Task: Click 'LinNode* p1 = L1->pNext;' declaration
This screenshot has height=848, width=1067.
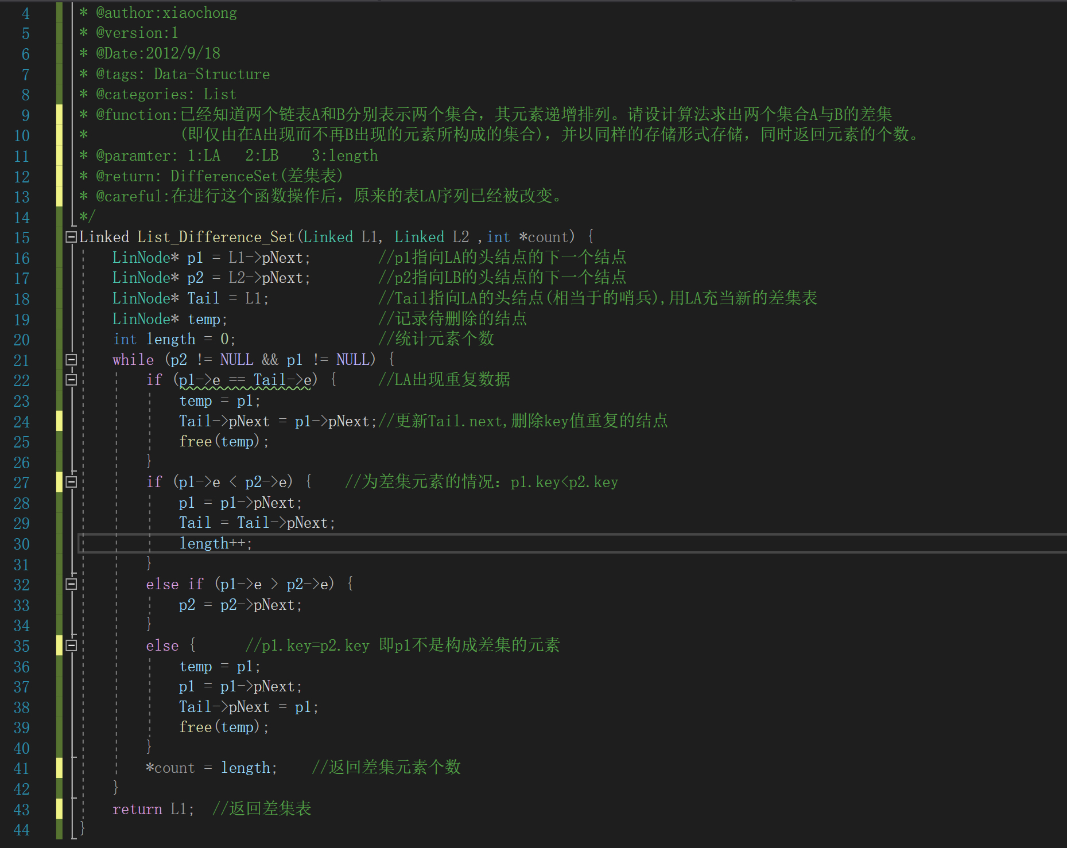Action: pos(212,258)
